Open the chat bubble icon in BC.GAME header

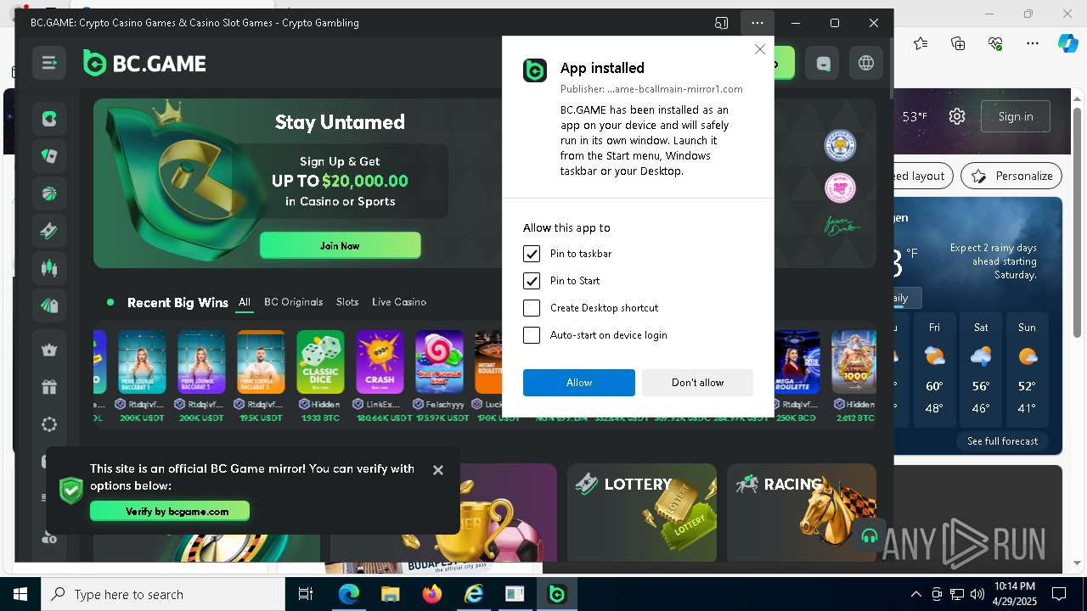[823, 64]
